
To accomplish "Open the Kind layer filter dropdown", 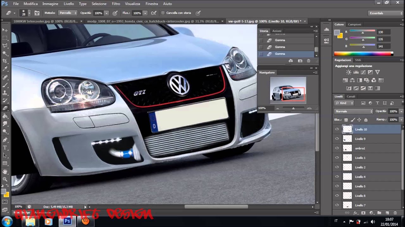I will coord(344,103).
